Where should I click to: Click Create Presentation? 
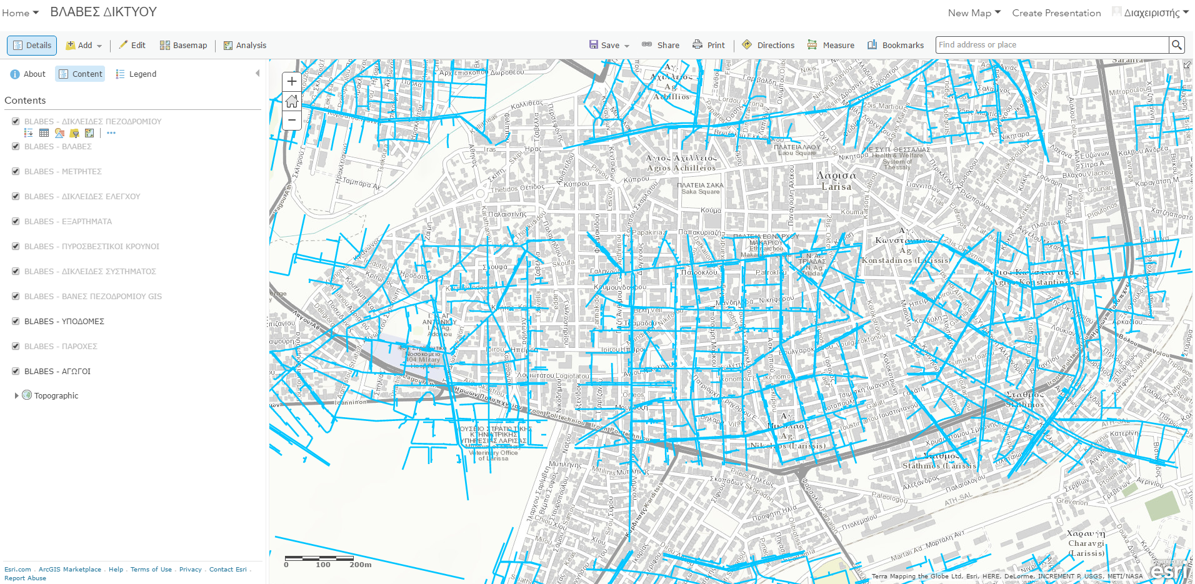(x=1056, y=12)
